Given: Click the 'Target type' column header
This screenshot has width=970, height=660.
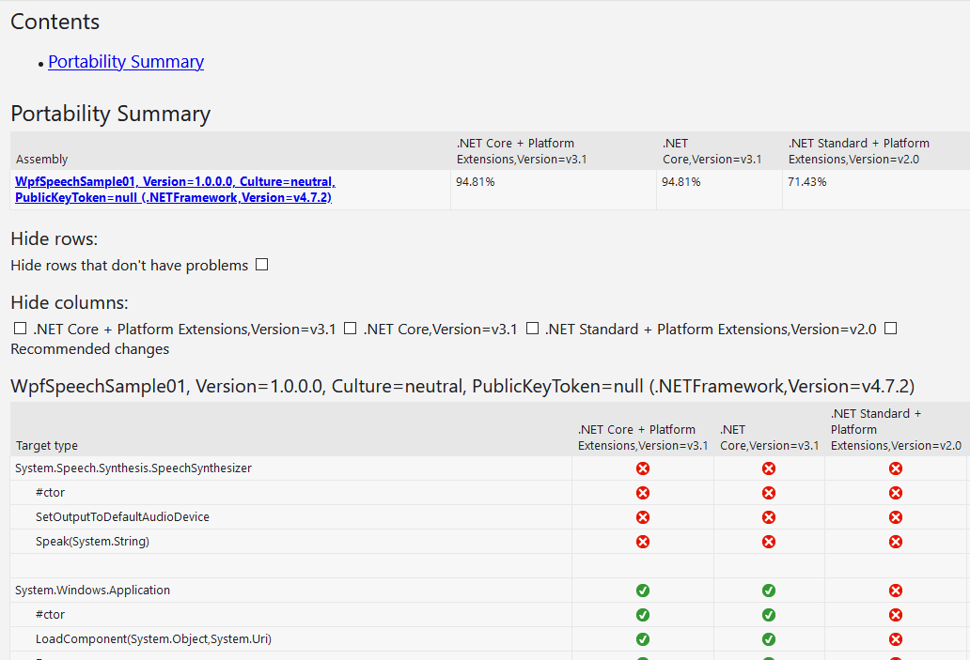Looking at the screenshot, I should (47, 446).
